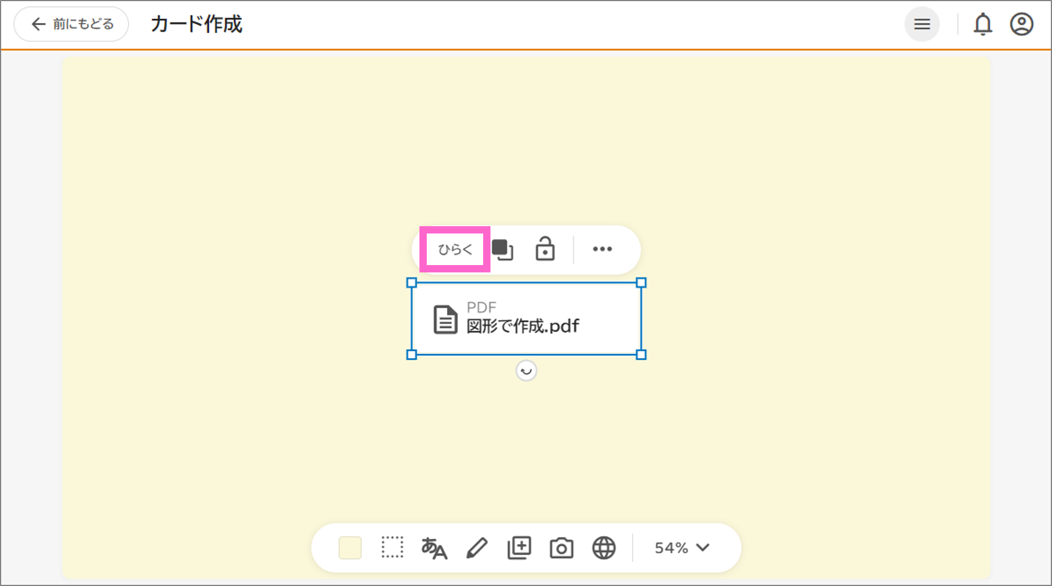Open the background color swatch

350,547
